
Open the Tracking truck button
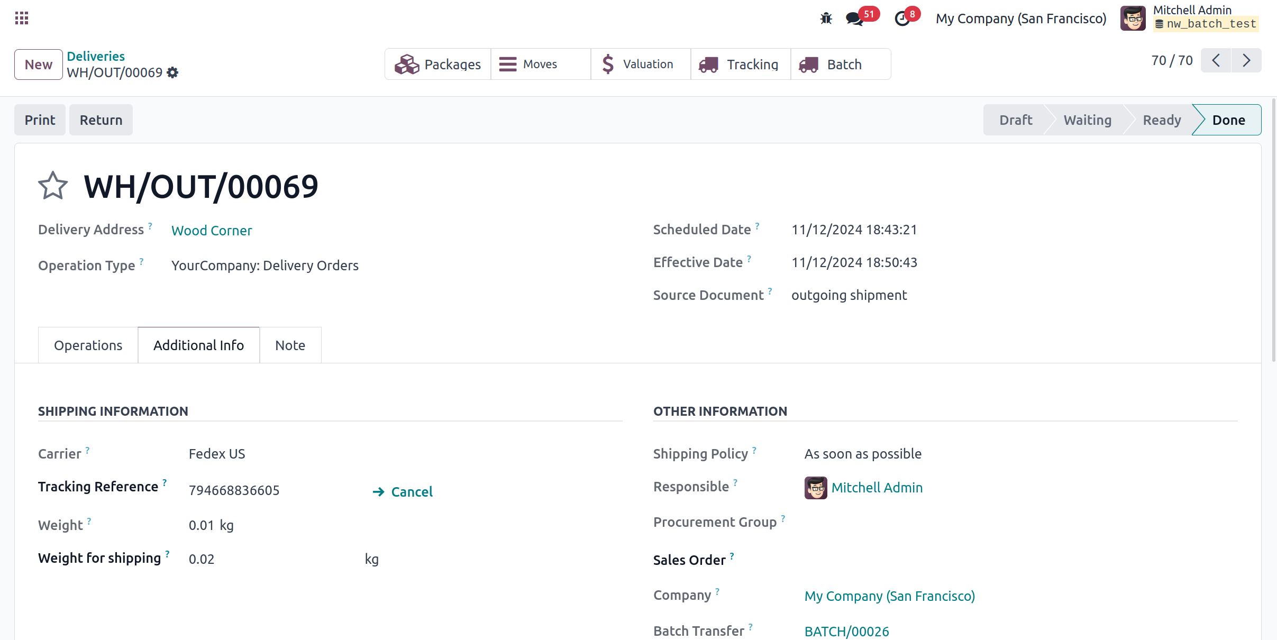(740, 64)
